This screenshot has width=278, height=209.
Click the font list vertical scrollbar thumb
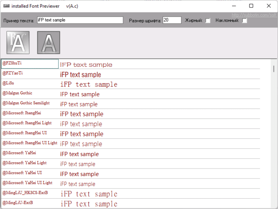274,69
